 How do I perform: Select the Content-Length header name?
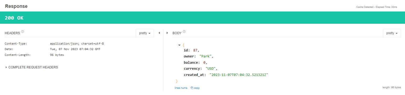pyautogui.click(x=18, y=55)
